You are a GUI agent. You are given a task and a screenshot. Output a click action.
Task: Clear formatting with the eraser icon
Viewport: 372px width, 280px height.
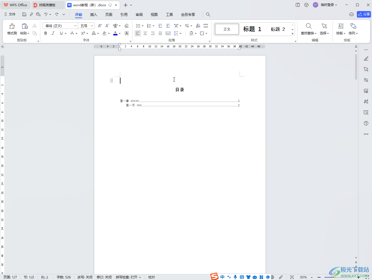coord(126,26)
